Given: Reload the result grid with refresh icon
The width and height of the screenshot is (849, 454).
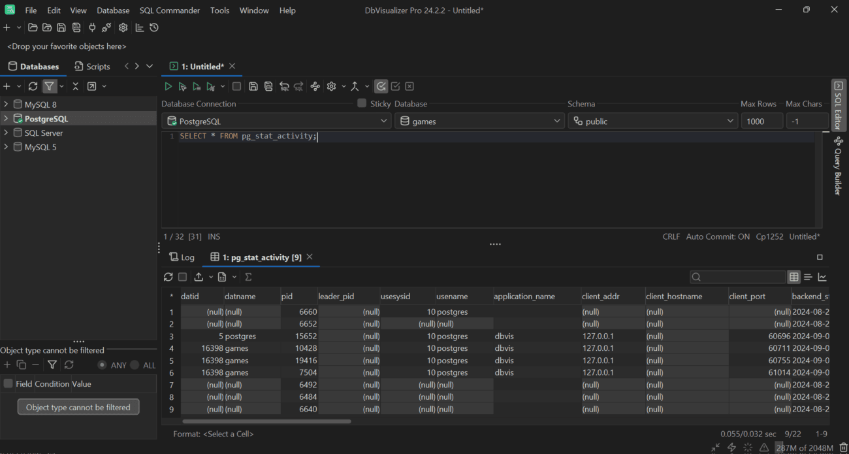Looking at the screenshot, I should [x=168, y=277].
